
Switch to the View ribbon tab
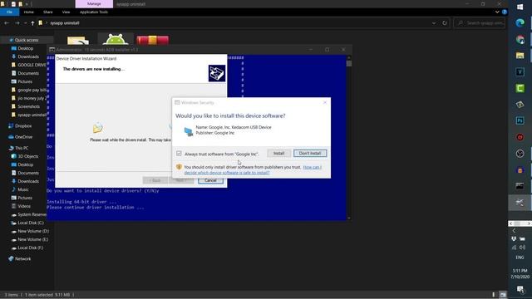pos(66,12)
